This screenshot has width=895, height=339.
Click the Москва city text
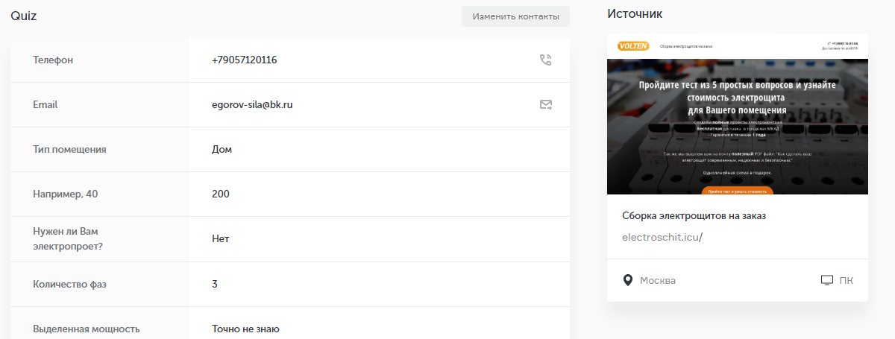tap(658, 281)
